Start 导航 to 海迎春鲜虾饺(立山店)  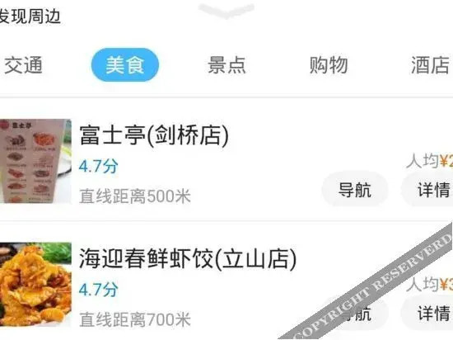coord(355,313)
